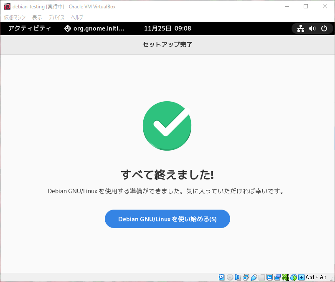Image resolution: width=335 pixels, height=282 pixels.
Task: Click the VirtualBox title bar app icon
Action: point(7,6)
